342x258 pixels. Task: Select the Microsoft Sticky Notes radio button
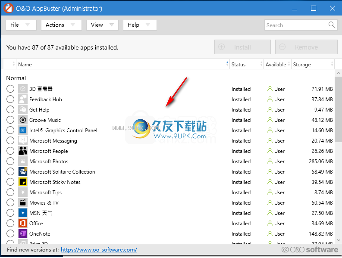click(x=10, y=182)
